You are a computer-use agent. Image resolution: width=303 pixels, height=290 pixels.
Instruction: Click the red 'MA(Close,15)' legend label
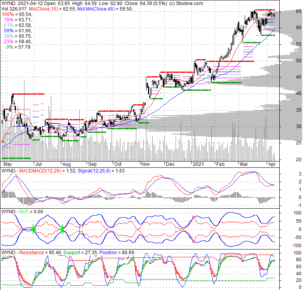[x=43, y=9]
